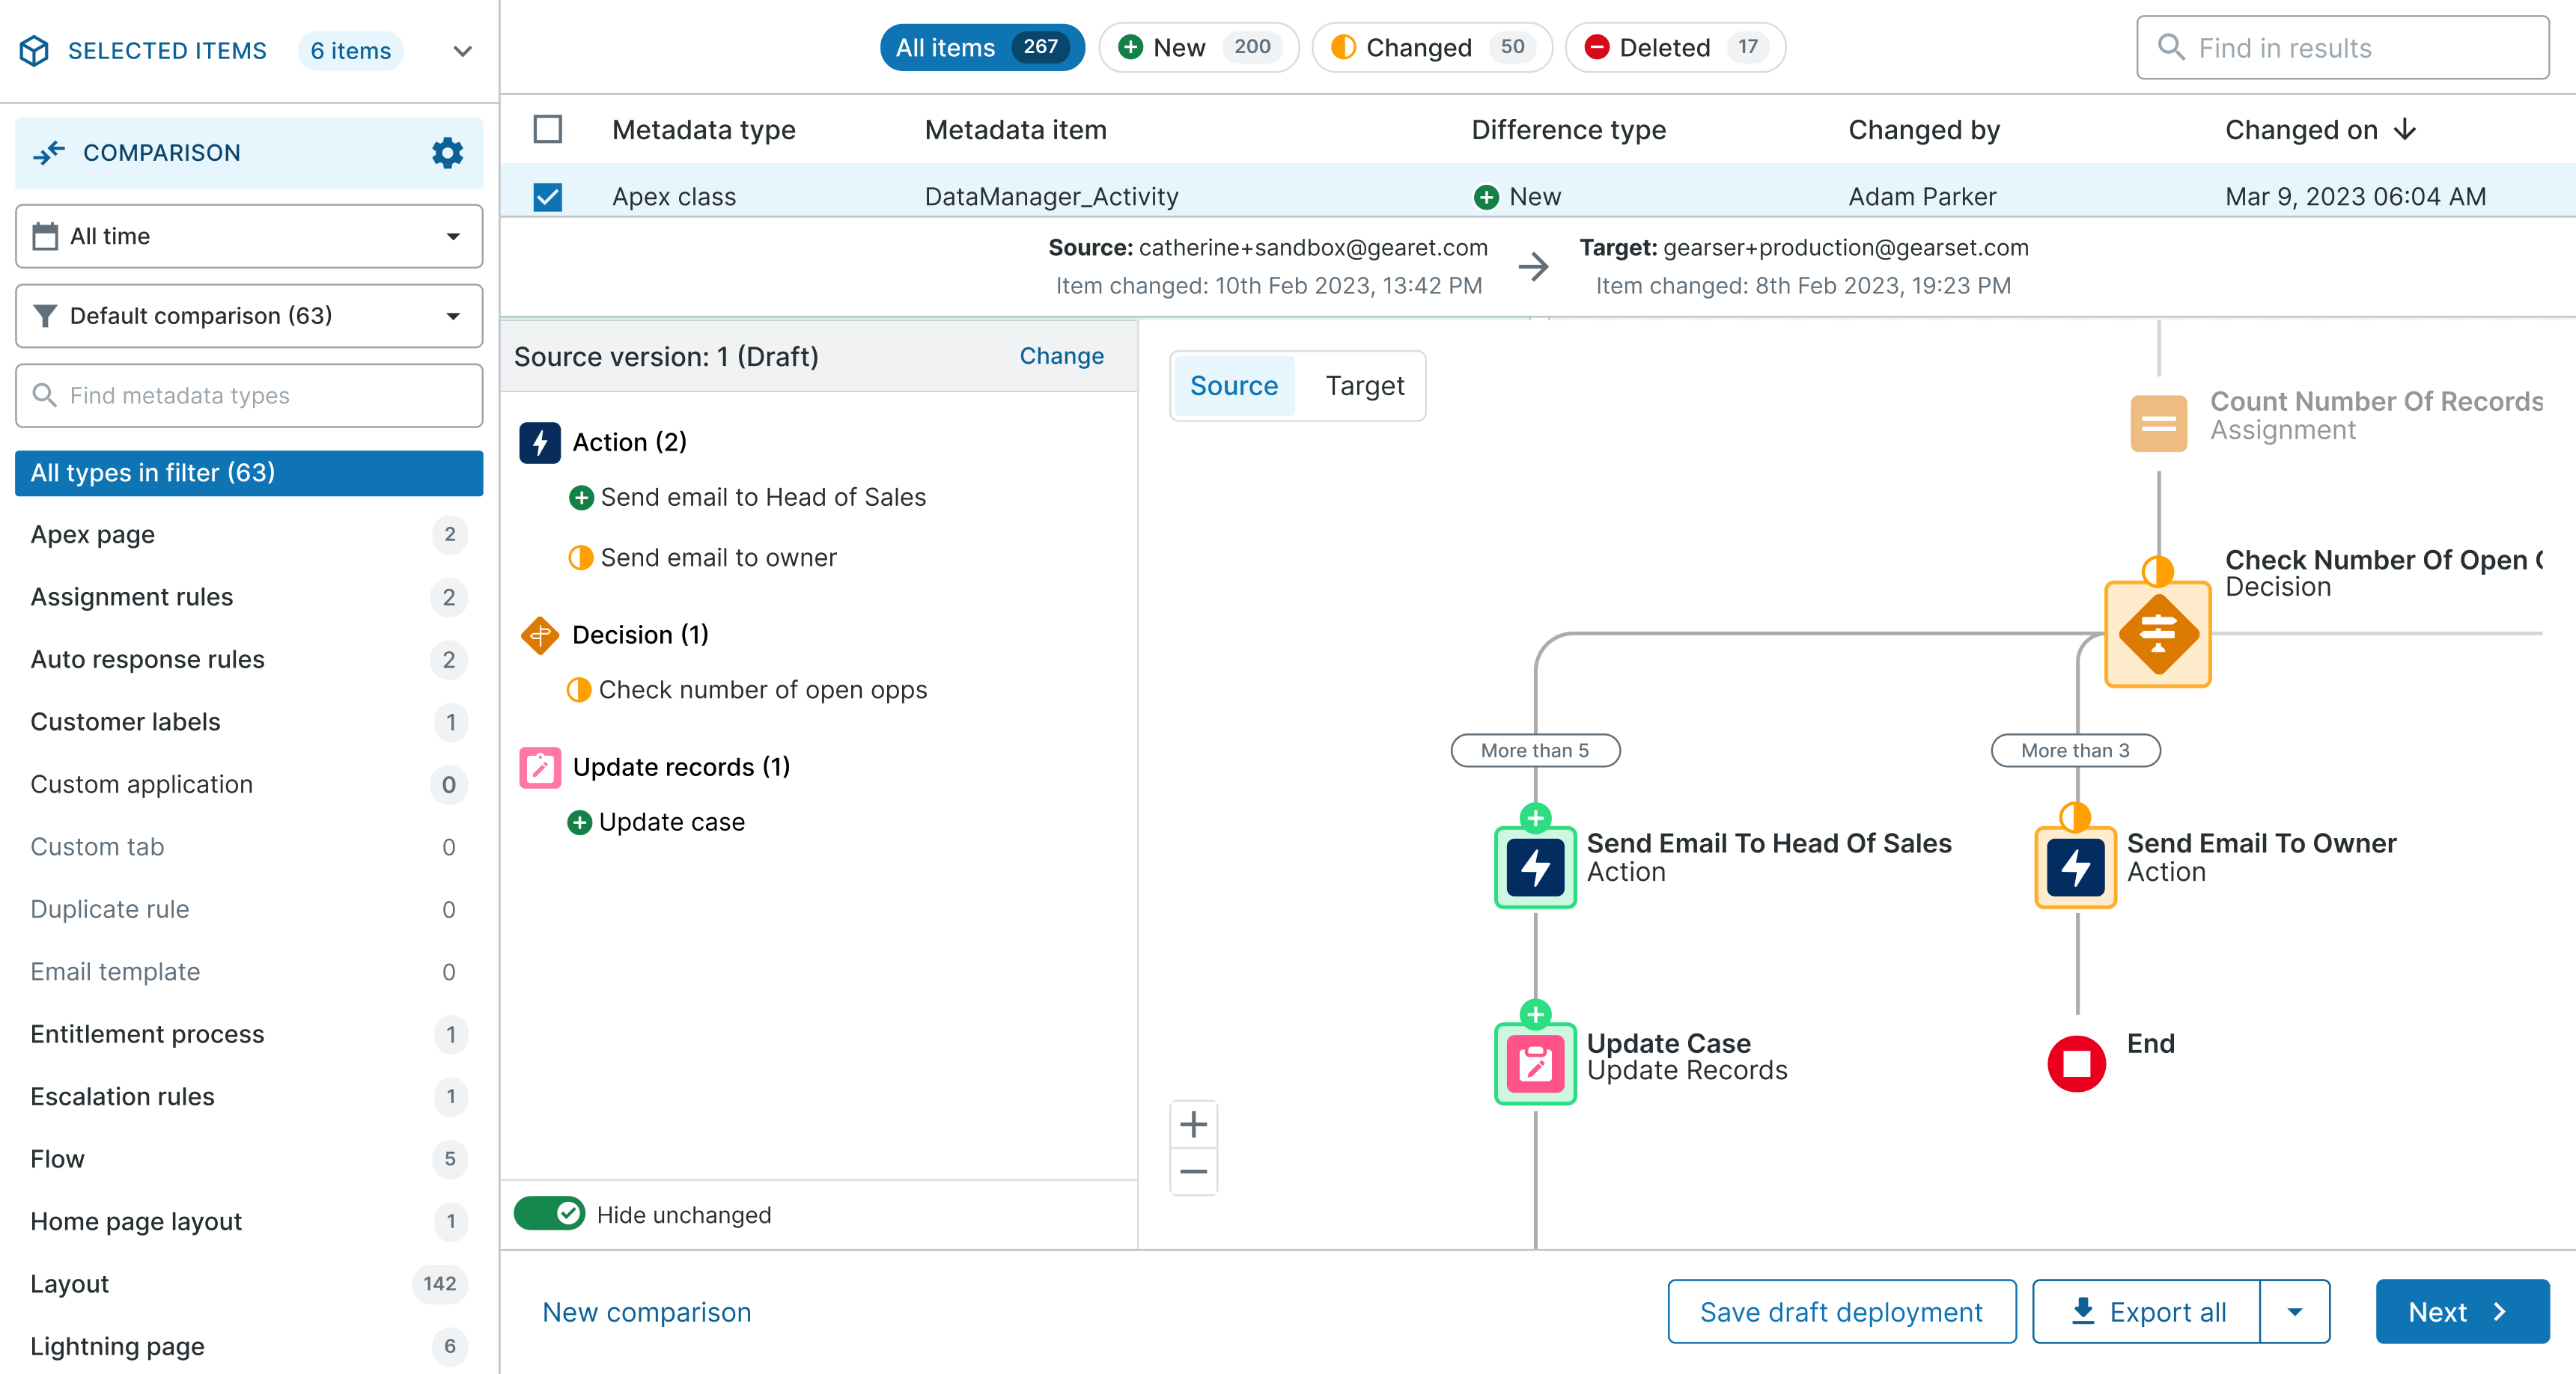Click Send Email To Owner action node

click(2075, 867)
